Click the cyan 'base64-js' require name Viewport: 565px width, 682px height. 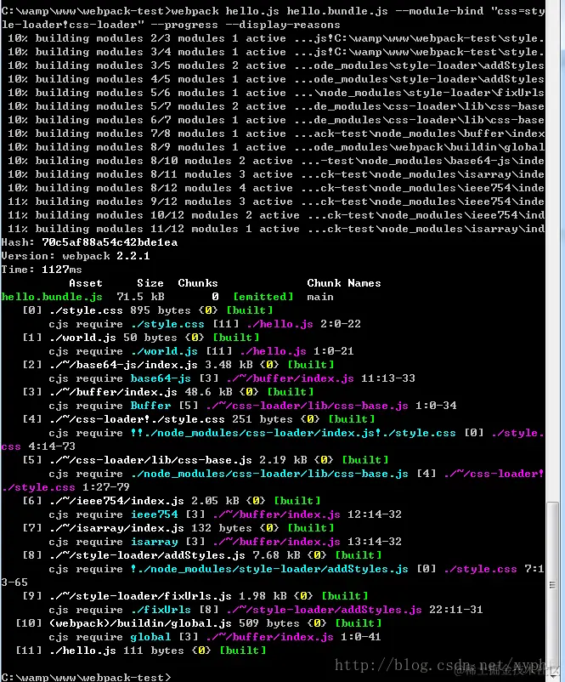[161, 378]
